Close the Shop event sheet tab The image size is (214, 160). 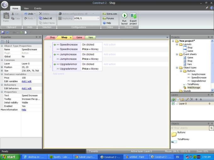point(71,38)
